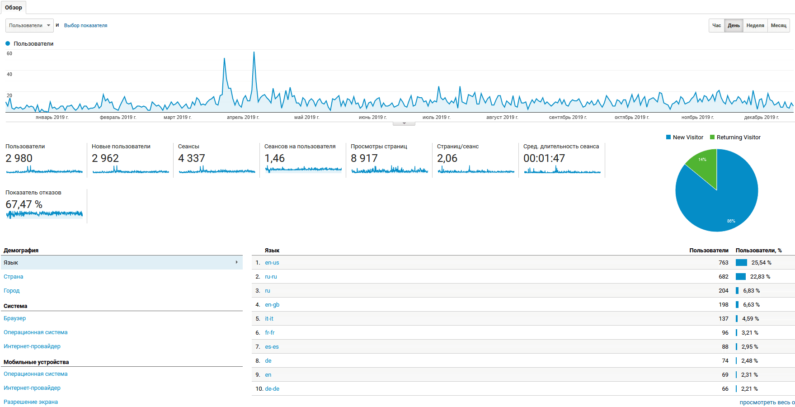Viewport: 795px width, 407px height.
Task: Switch chart granularity to Месяц
Action: pos(778,25)
